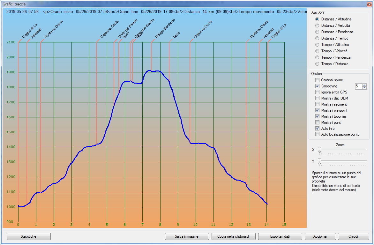Image resolution: width=374 pixels, height=245 pixels.
Task: Choose Tempo / Altitudine axes
Action: [317, 45]
